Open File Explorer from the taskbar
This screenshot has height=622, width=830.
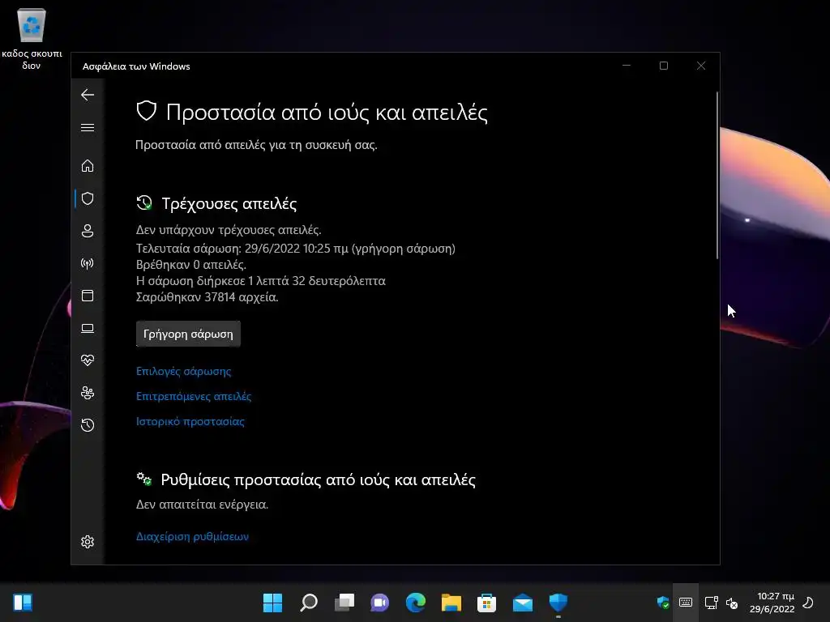pos(451,603)
